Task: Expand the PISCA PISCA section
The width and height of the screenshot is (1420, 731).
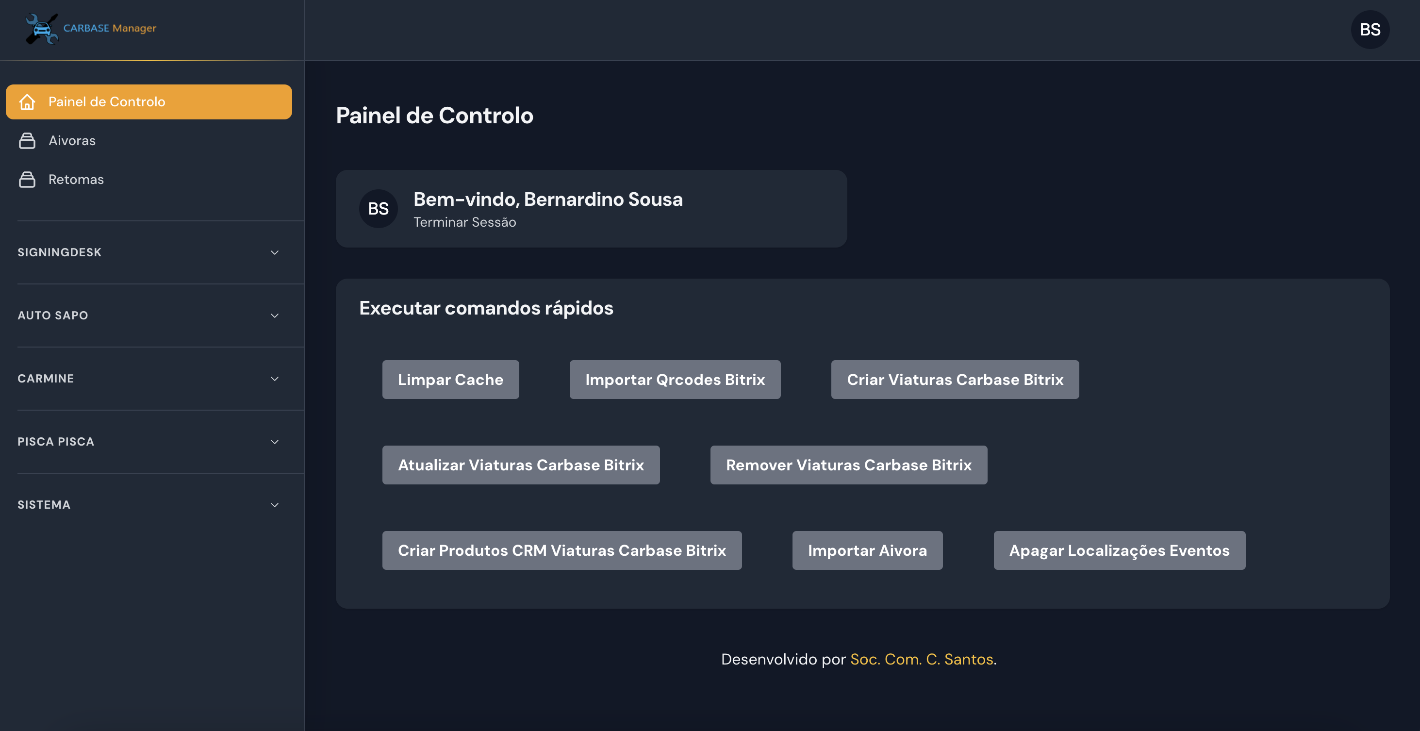Action: (x=275, y=442)
